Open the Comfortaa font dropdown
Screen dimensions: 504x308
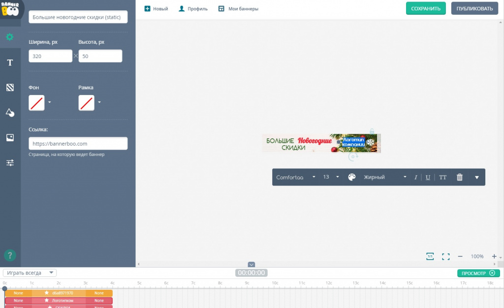296,177
